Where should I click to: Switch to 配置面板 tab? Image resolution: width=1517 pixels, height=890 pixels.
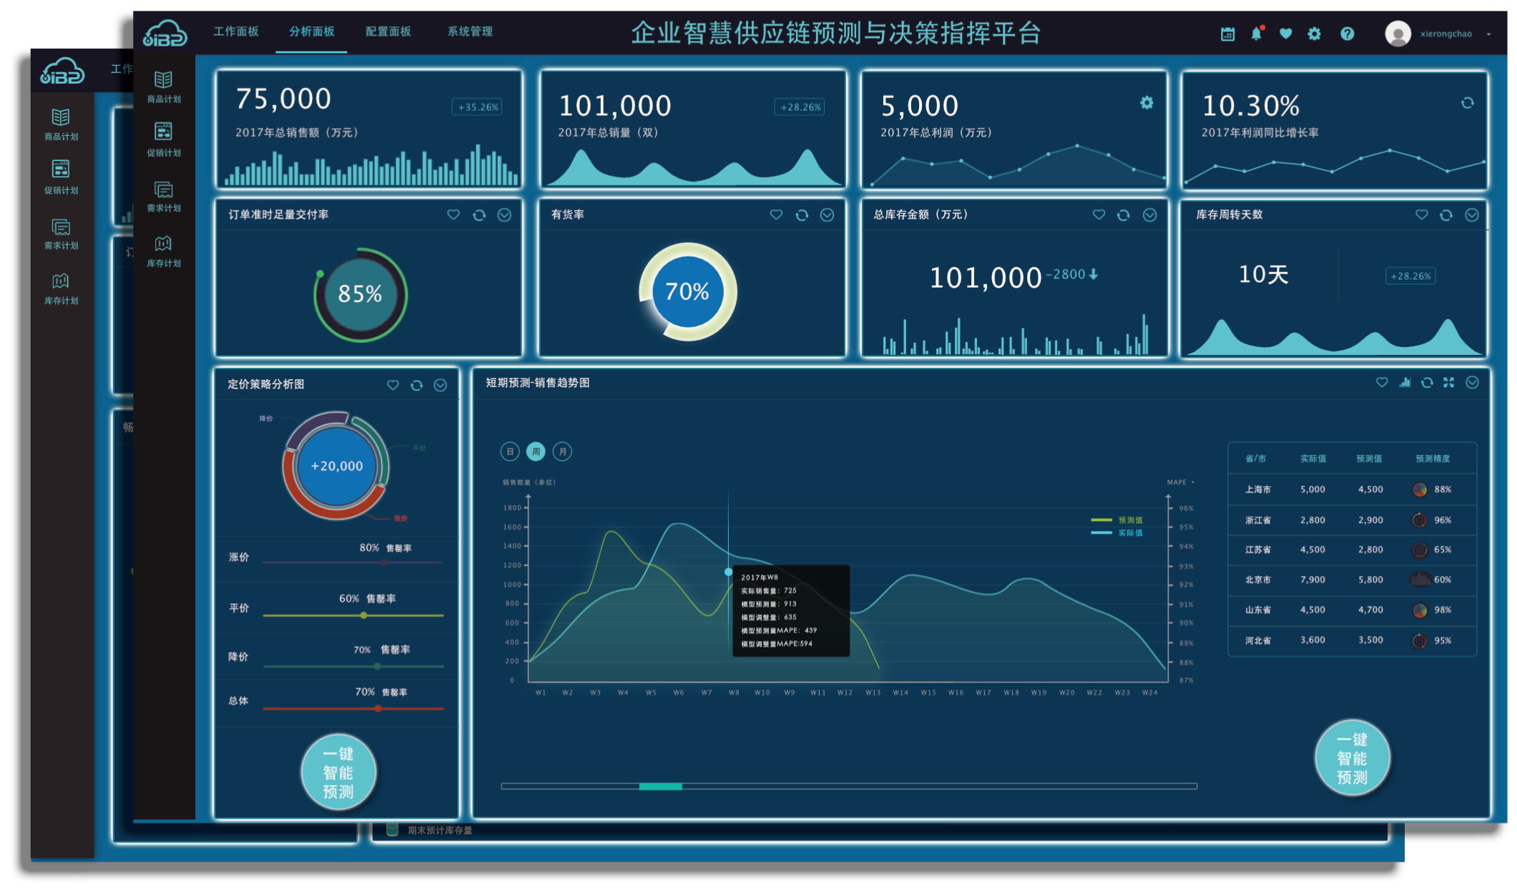(x=388, y=31)
